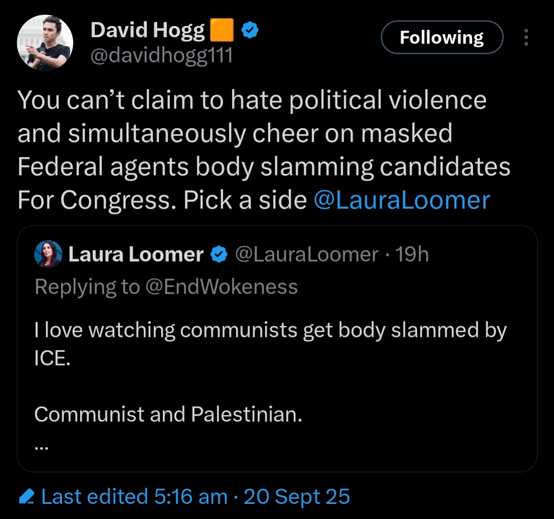Click the @LauraLoomer handle in quoted tweet
Screen dimensions: 554x519
(x=307, y=254)
